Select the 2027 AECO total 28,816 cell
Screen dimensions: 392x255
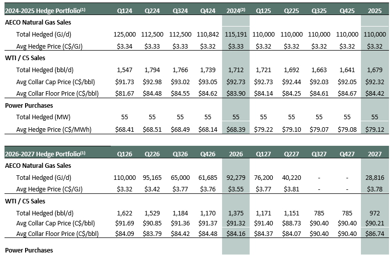click(x=374, y=177)
